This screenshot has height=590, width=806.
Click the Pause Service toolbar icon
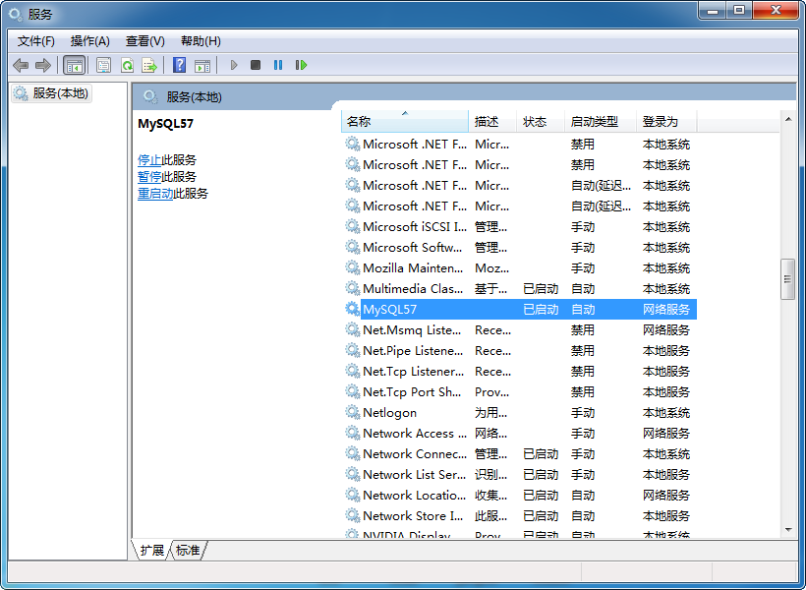click(278, 65)
